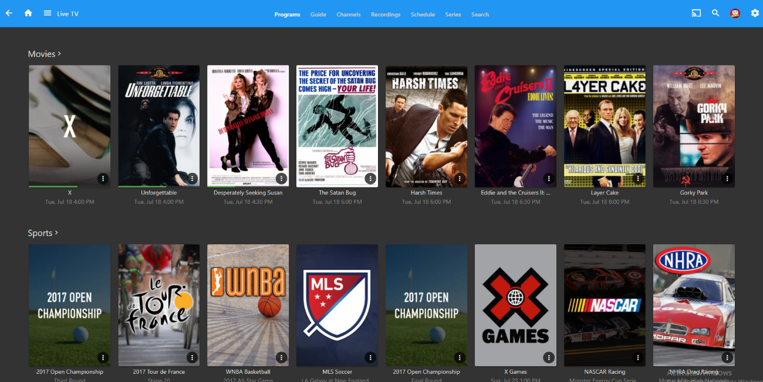The height and width of the screenshot is (382, 763).
Task: Open the Search tab
Action: click(x=480, y=15)
